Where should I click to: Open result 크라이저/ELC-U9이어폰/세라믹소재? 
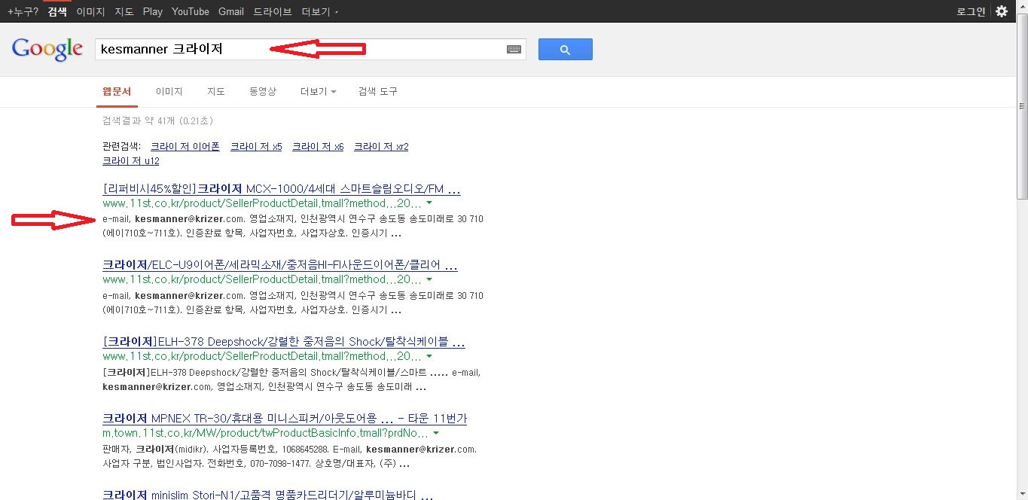click(280, 265)
